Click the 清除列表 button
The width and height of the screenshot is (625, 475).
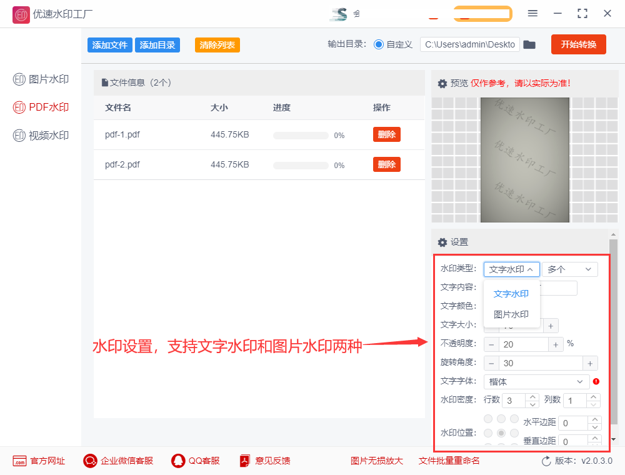click(217, 45)
